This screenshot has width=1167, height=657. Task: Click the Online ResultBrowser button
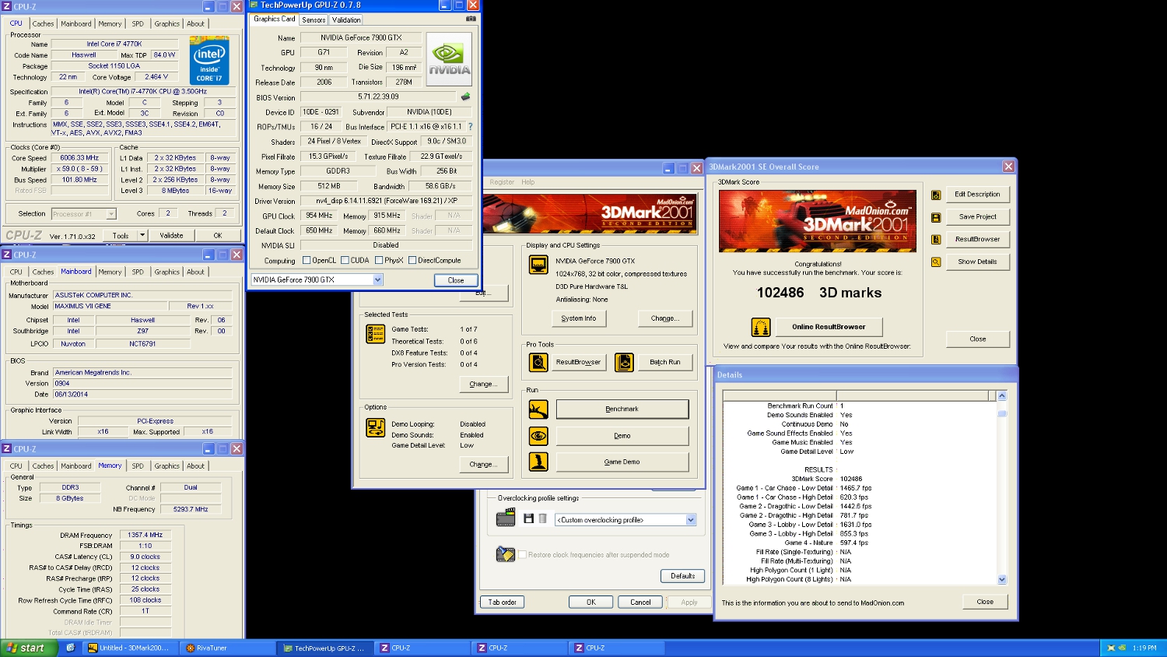pos(829,327)
